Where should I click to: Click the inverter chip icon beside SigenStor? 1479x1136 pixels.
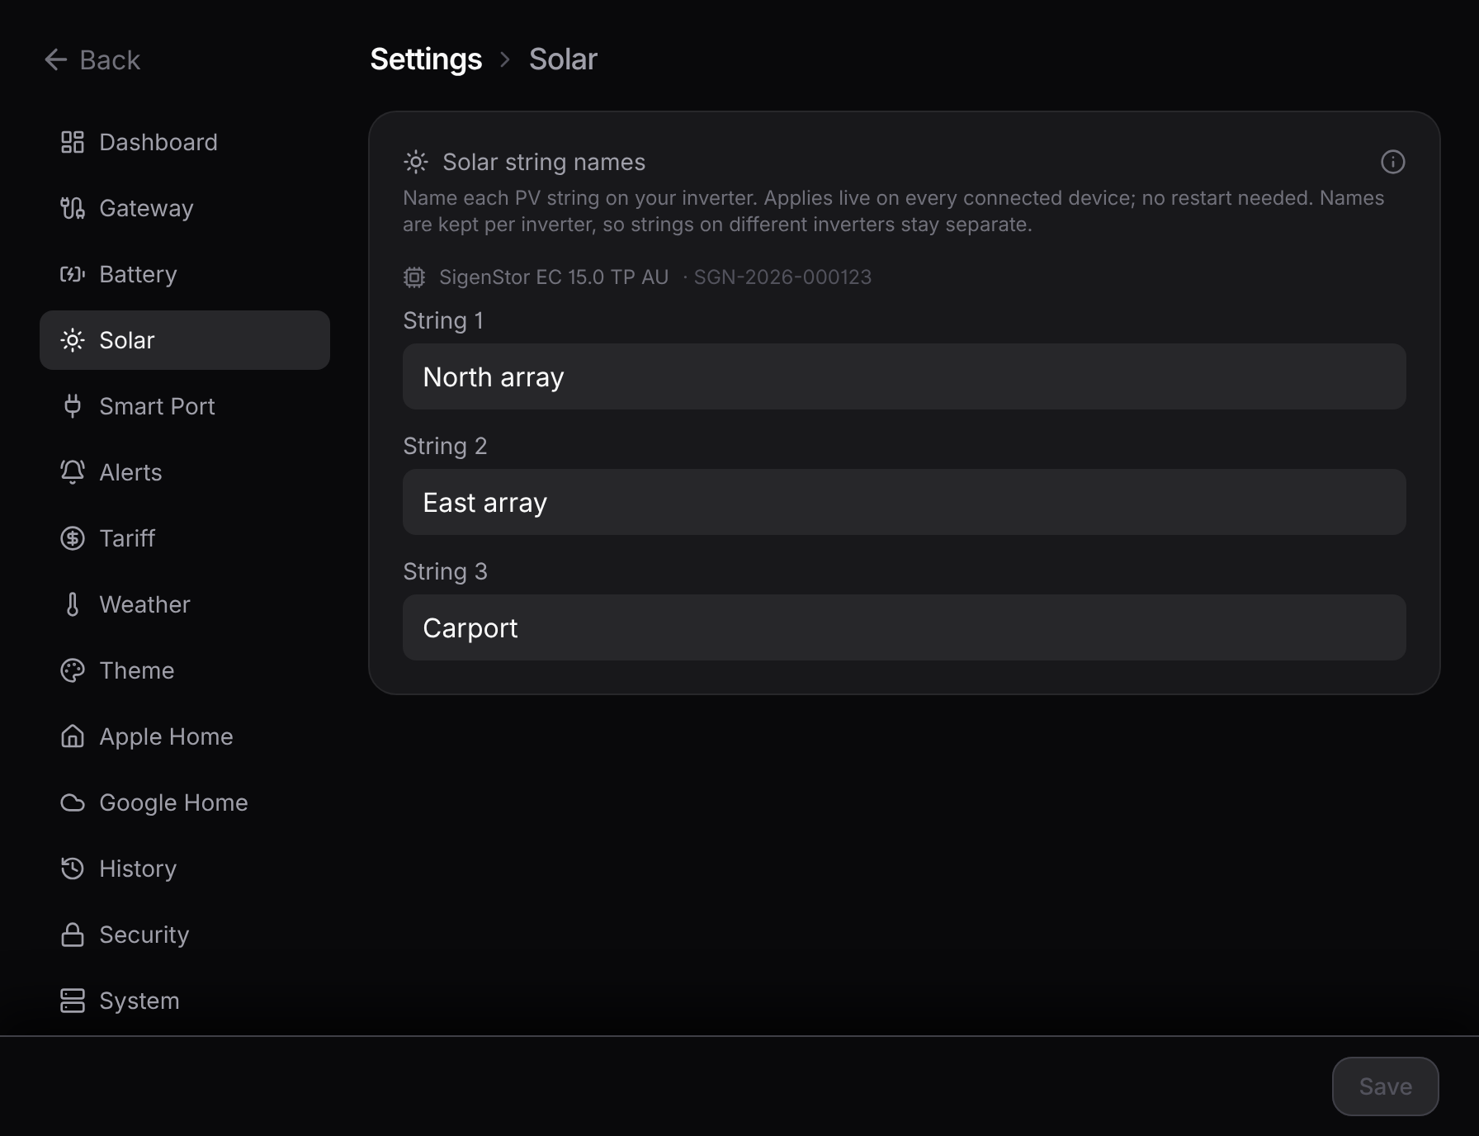(414, 277)
